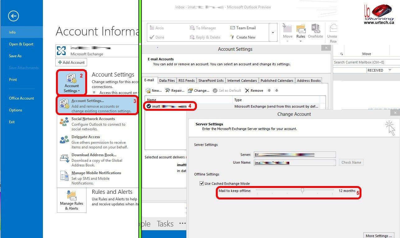Toggle Use Cached Exchange Mode checkbox
The height and width of the screenshot is (238, 400).
202,184
